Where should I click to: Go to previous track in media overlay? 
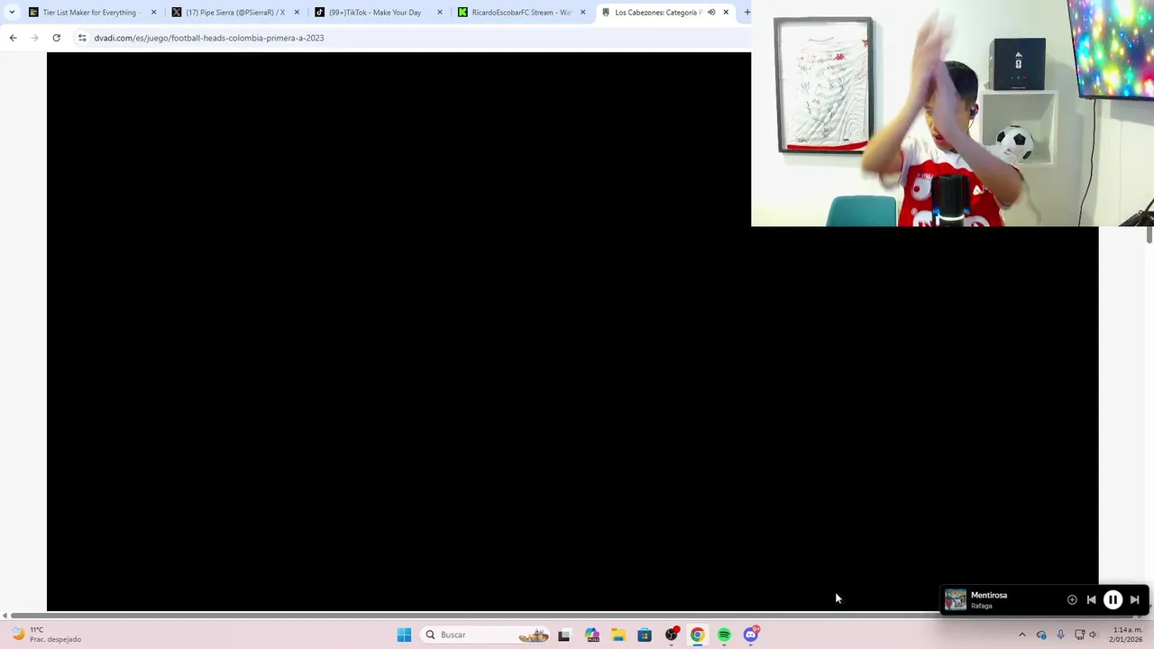coord(1091,599)
